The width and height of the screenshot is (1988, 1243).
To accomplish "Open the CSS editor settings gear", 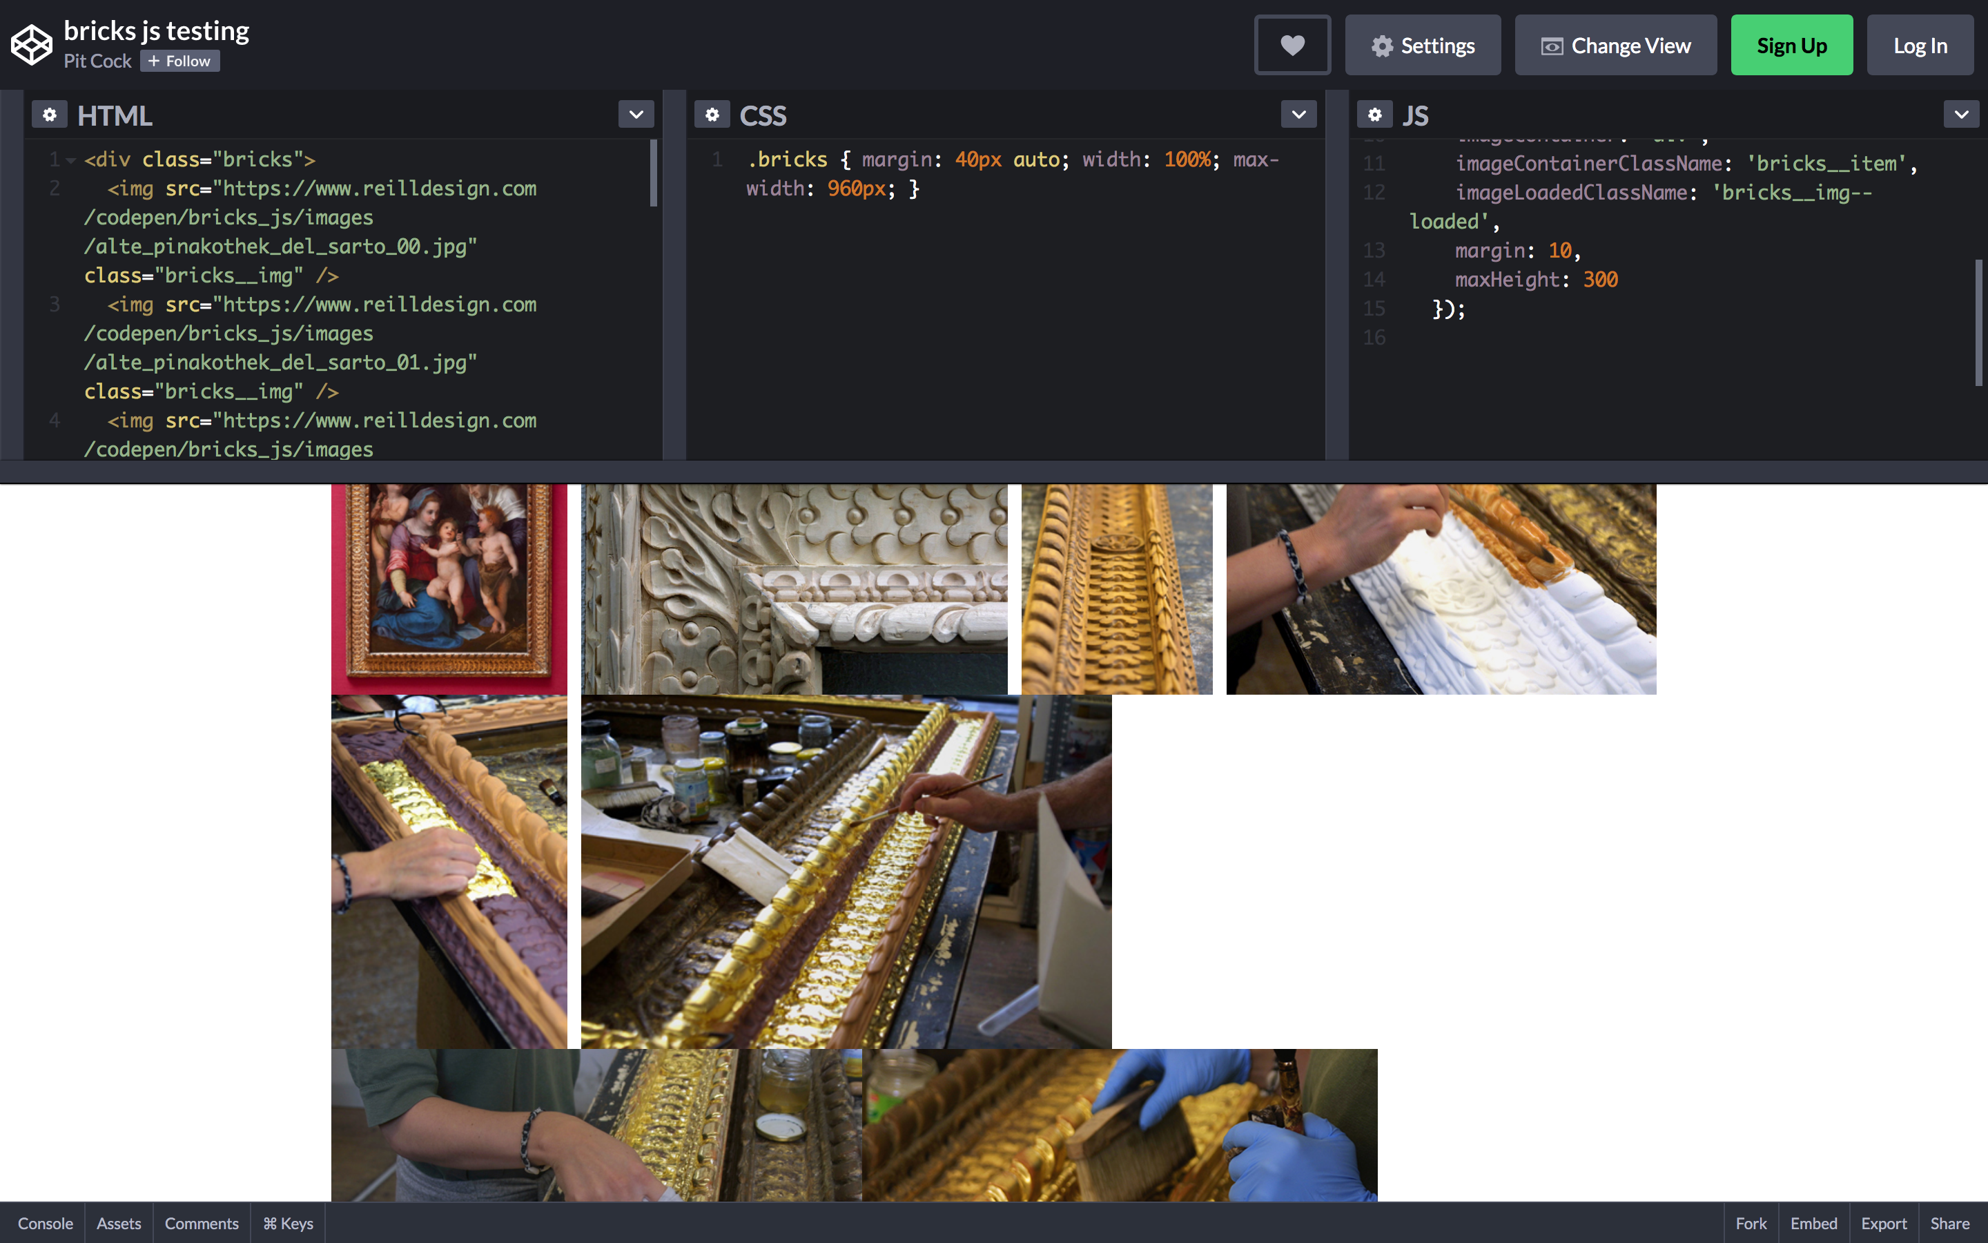I will [712, 115].
